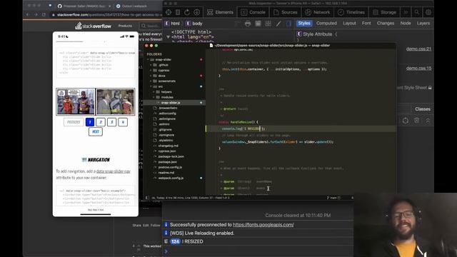The image size is (457, 257).
Task: Open the Timelines tab in Web Inspector
Action: pos(351,12)
